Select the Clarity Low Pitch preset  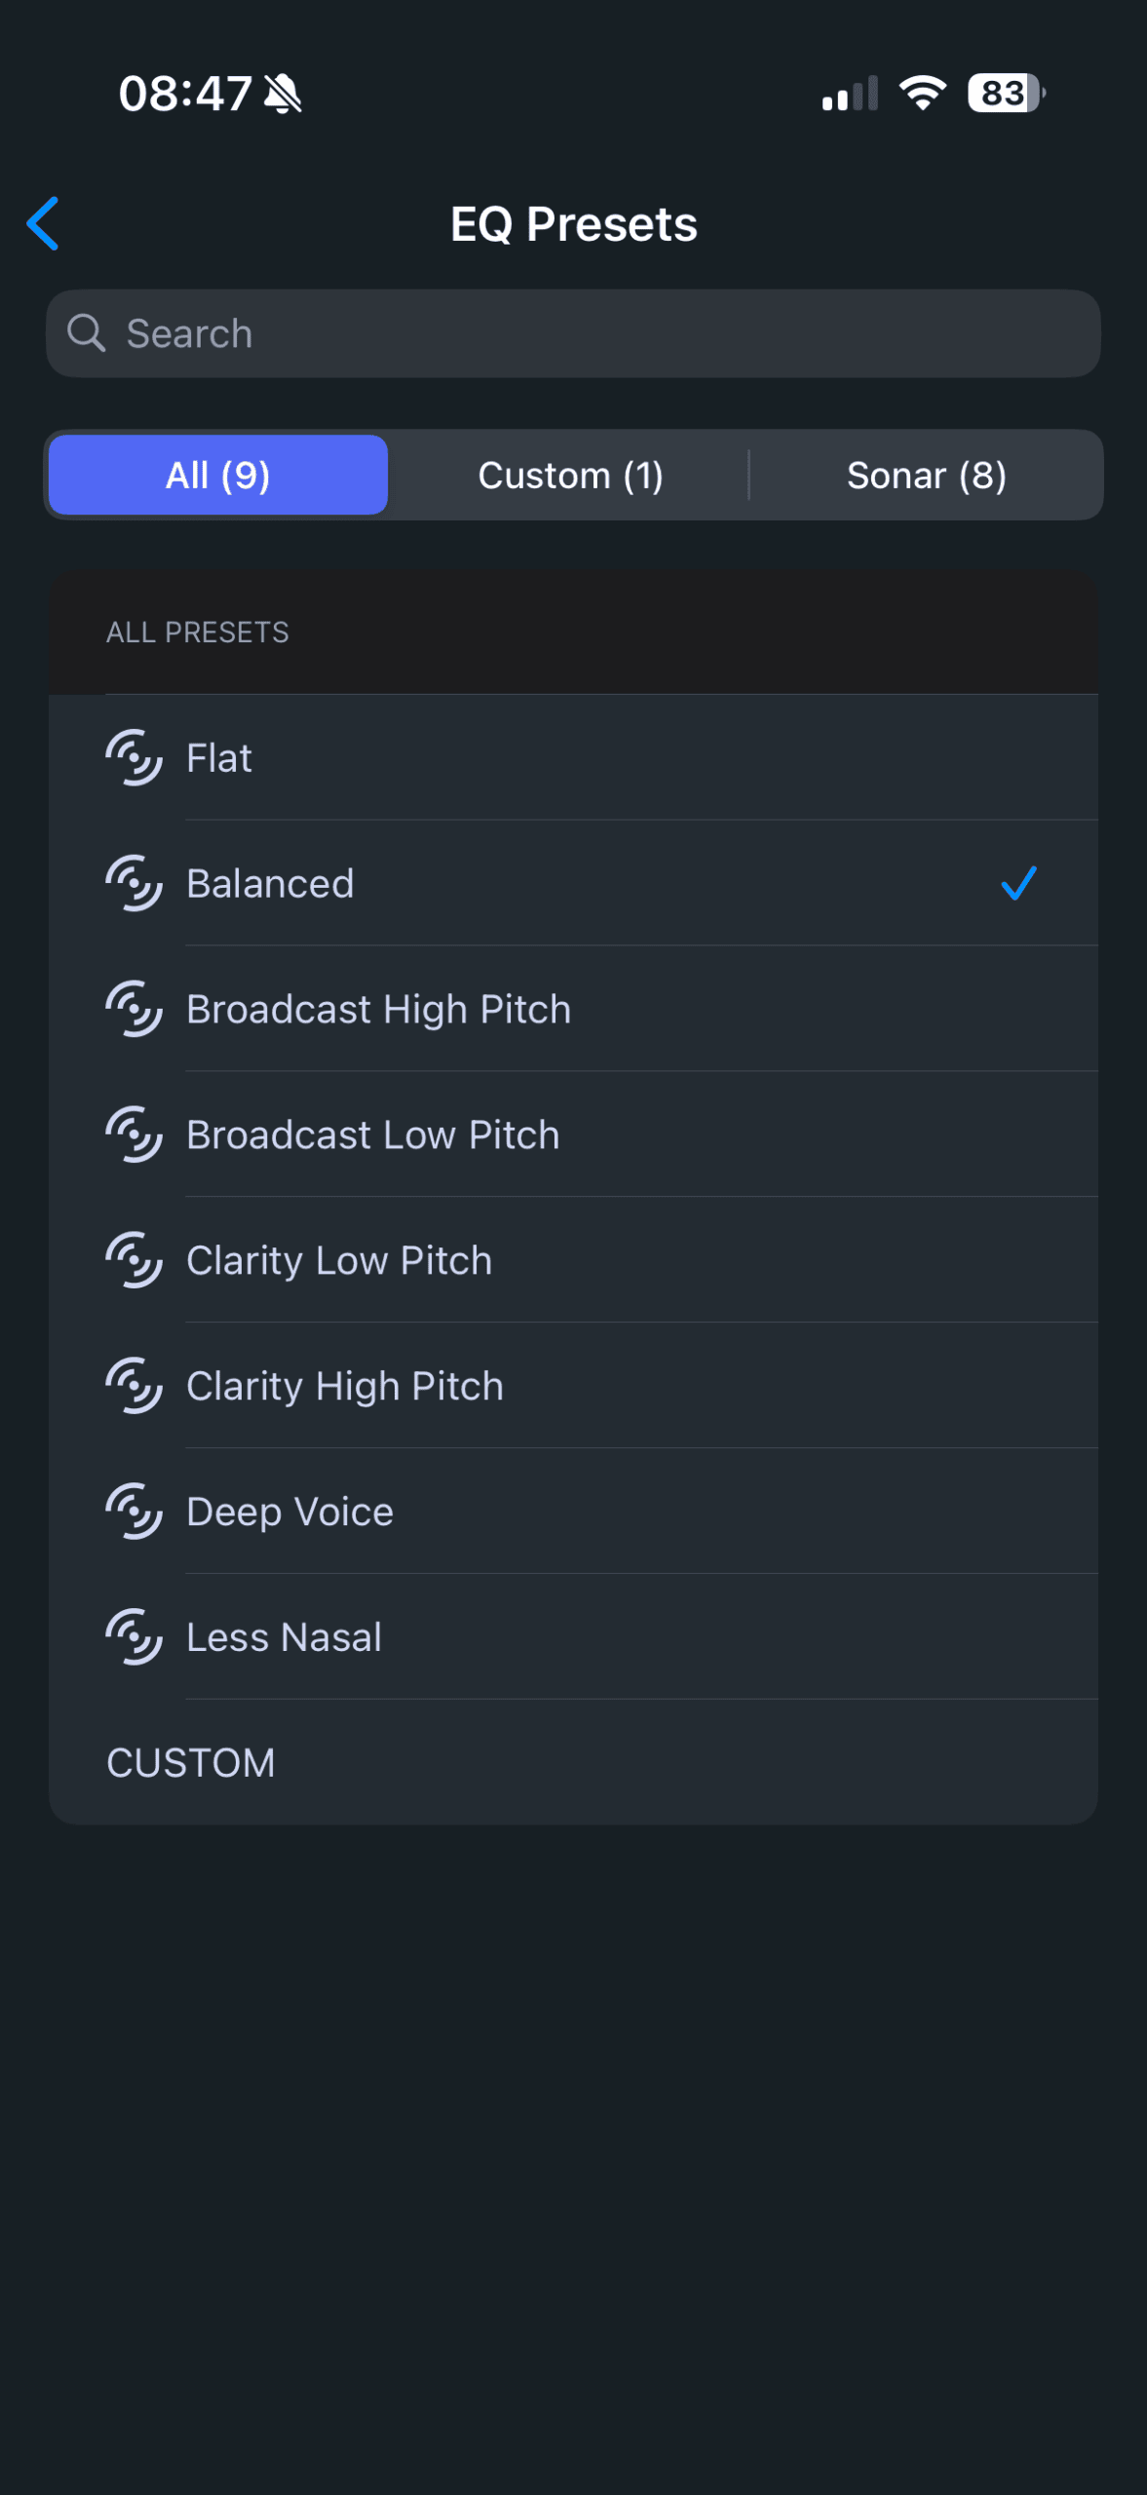click(x=338, y=1260)
